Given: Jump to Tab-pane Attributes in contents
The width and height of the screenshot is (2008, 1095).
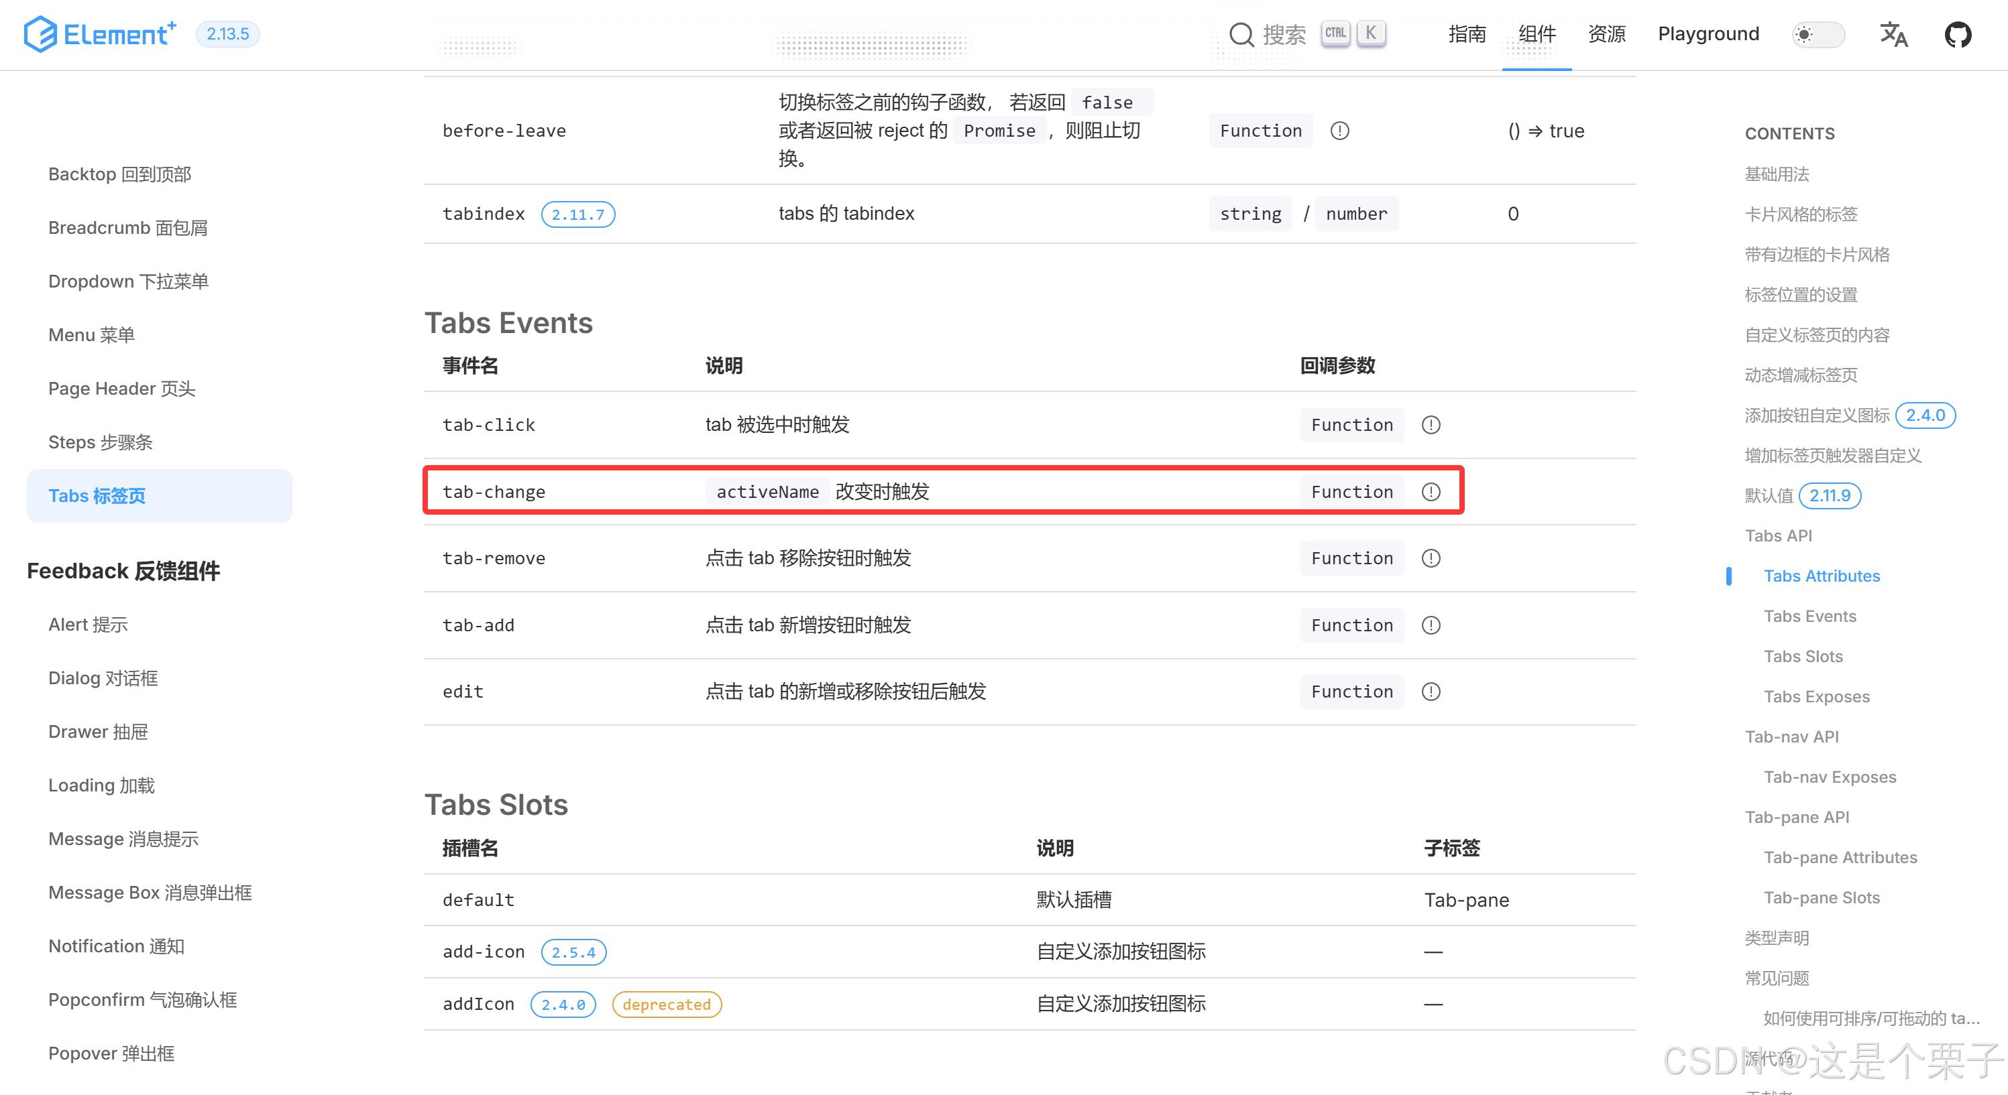Looking at the screenshot, I should [x=1840, y=858].
